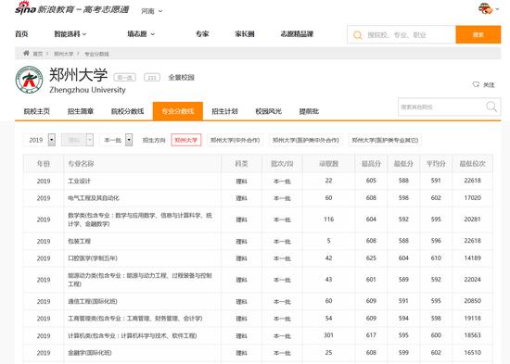Open the greyed subject type dropdown

coord(77,140)
